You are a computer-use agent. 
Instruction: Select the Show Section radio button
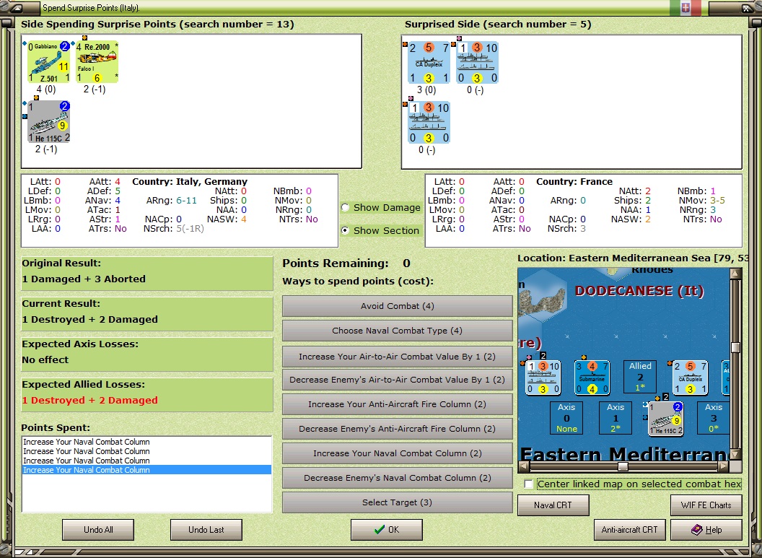pyautogui.click(x=345, y=230)
